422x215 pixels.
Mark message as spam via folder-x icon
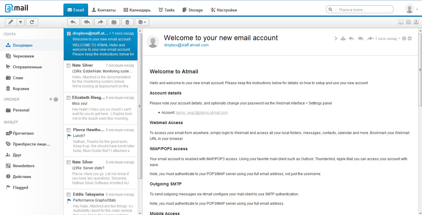point(114,22)
